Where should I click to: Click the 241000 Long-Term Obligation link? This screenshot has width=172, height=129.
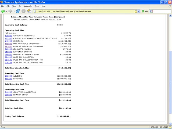(8, 92)
